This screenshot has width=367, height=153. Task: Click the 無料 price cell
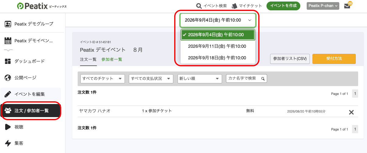(x=250, y=111)
